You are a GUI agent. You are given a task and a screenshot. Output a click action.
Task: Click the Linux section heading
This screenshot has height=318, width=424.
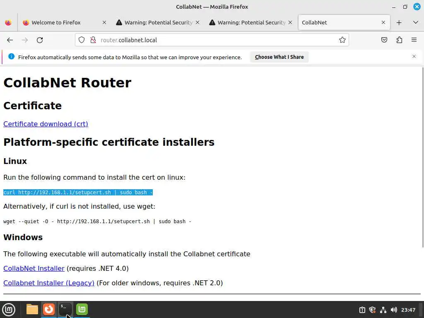point(15,161)
